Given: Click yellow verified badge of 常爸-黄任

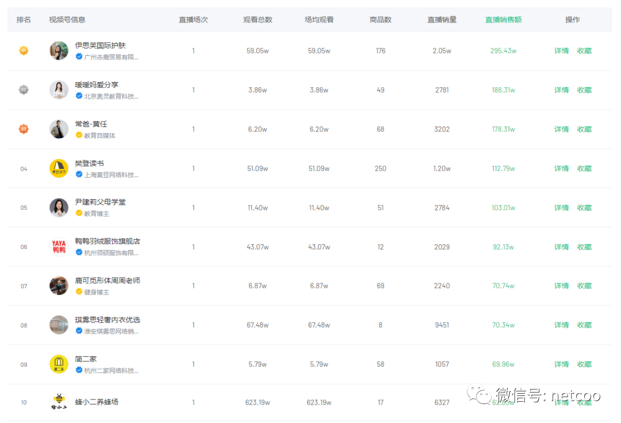Looking at the screenshot, I should click(79, 135).
